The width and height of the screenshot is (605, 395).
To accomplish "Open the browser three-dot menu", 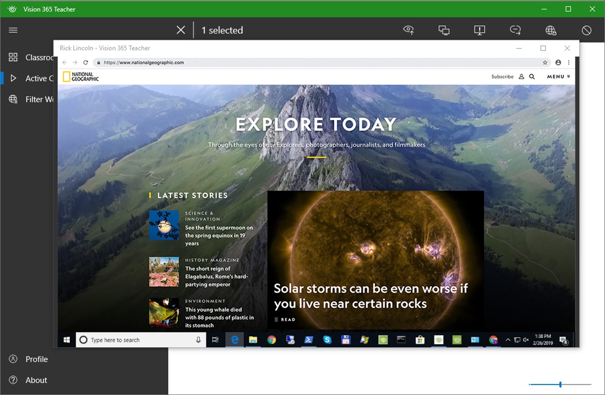I will (568, 63).
